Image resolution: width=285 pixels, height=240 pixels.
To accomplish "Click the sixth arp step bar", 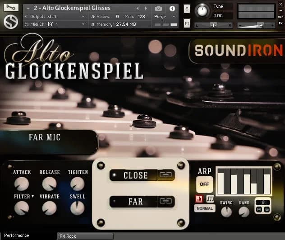I will click(x=253, y=181).
